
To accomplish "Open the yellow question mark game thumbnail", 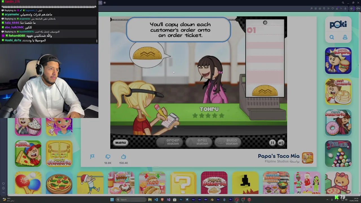I will click(183, 183).
